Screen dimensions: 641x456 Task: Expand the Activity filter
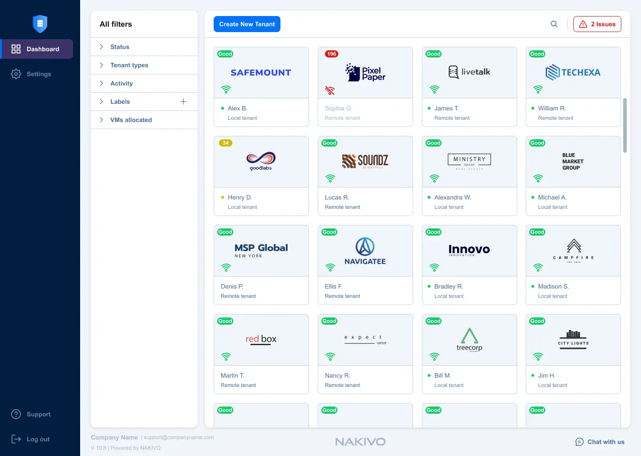click(122, 83)
